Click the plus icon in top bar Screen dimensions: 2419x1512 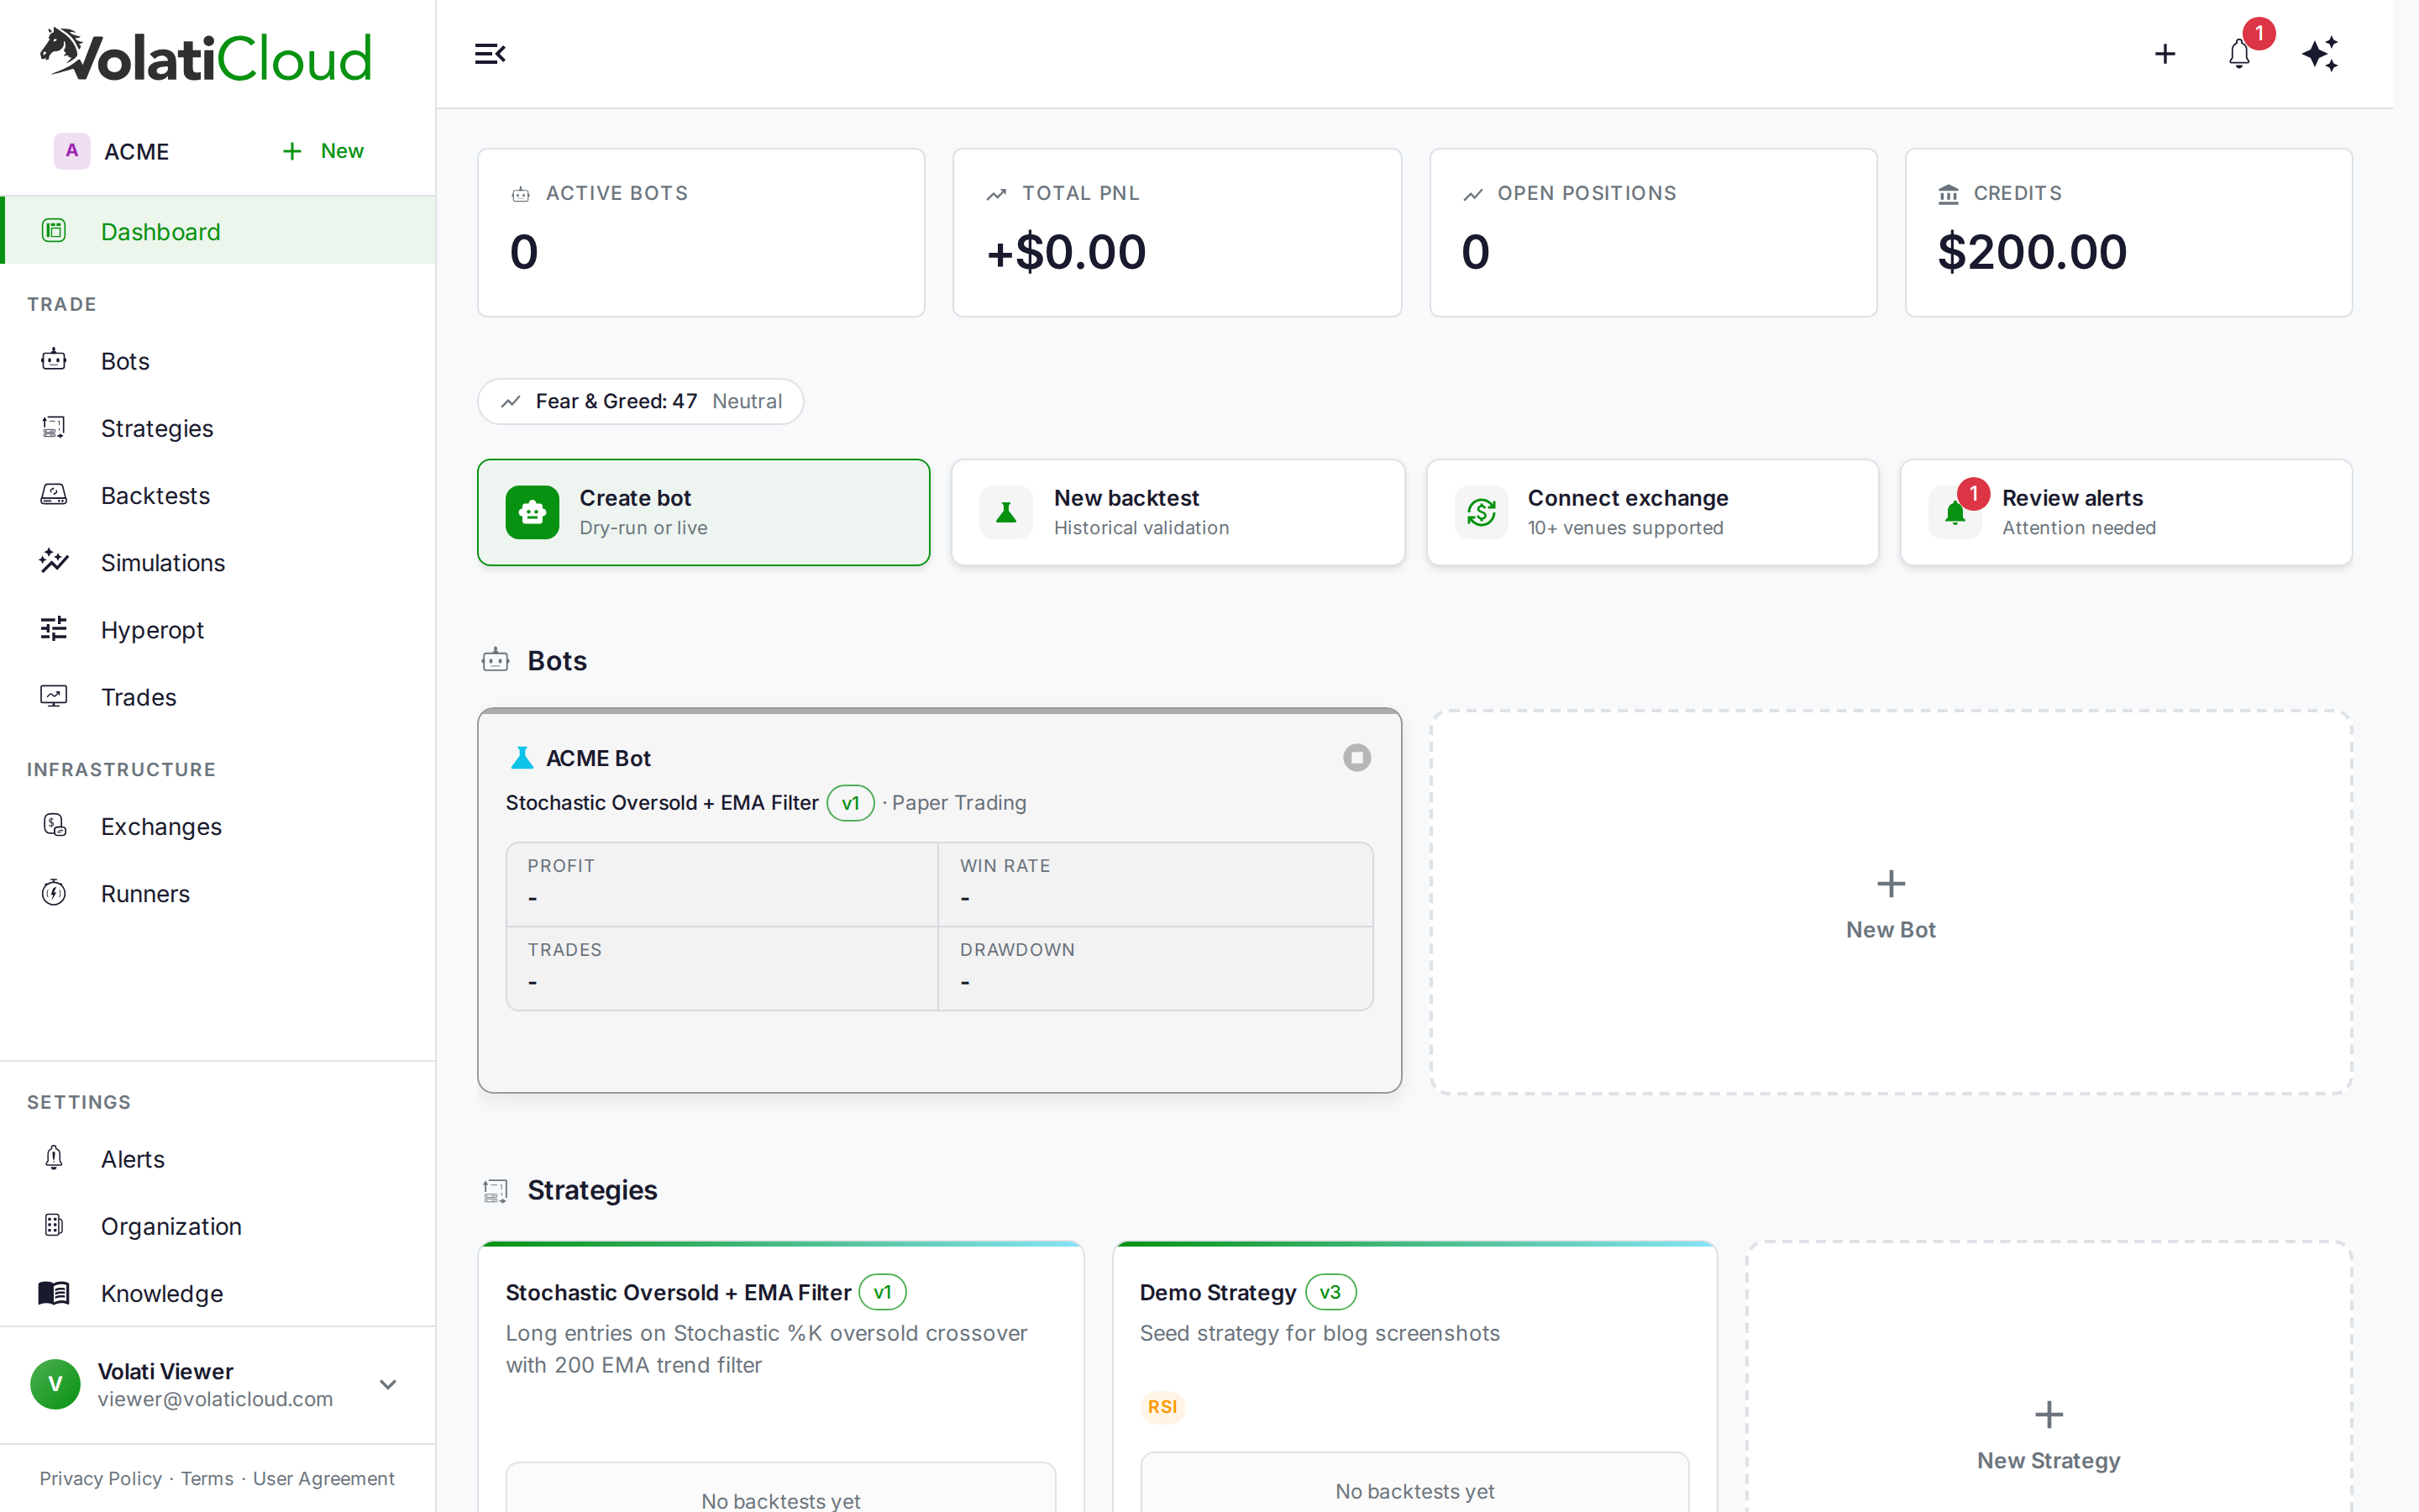coord(2165,54)
